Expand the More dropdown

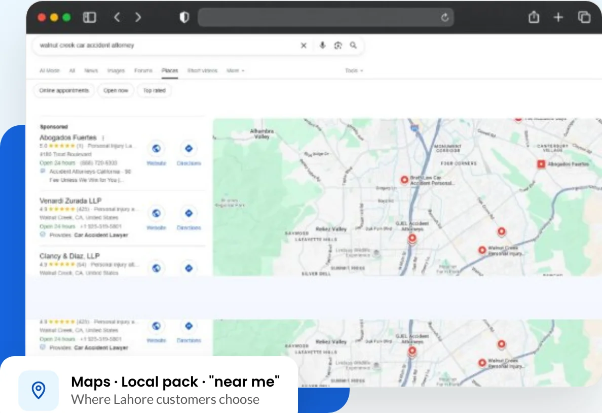point(235,71)
